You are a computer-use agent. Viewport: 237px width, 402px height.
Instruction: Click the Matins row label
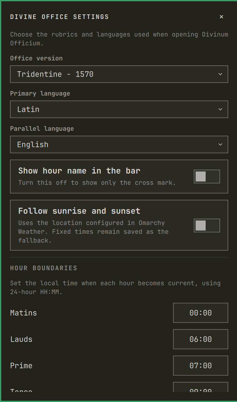point(24,313)
